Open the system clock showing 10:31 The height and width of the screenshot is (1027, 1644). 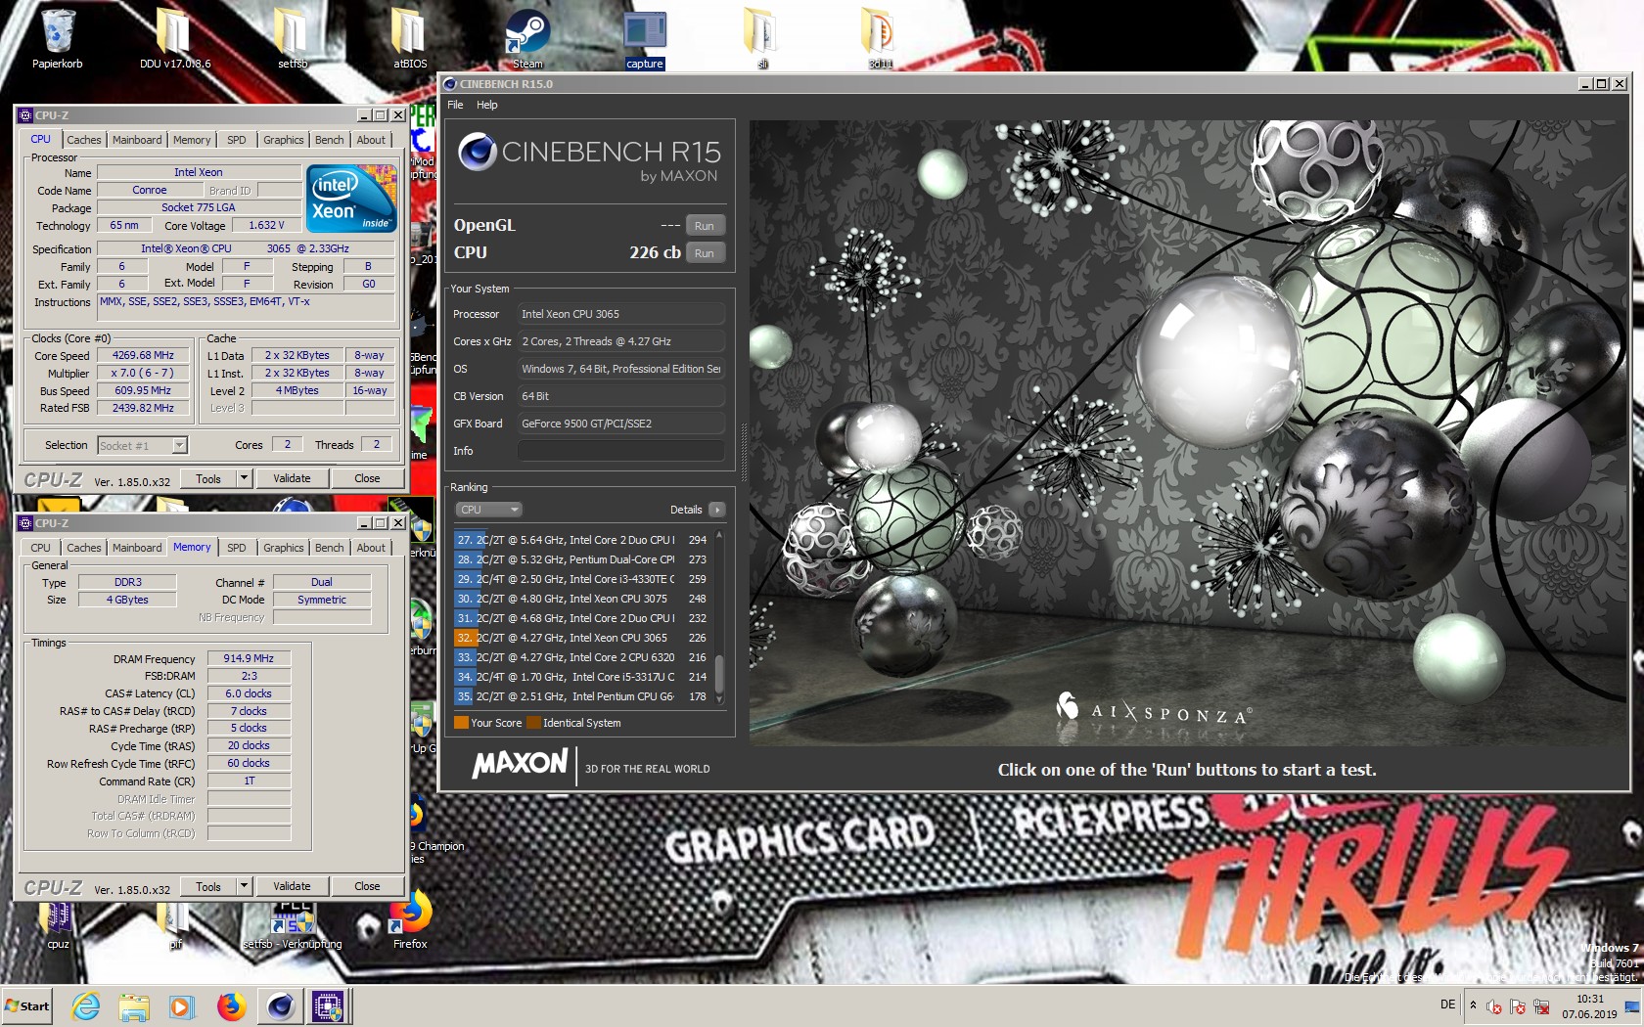[x=1589, y=1006]
